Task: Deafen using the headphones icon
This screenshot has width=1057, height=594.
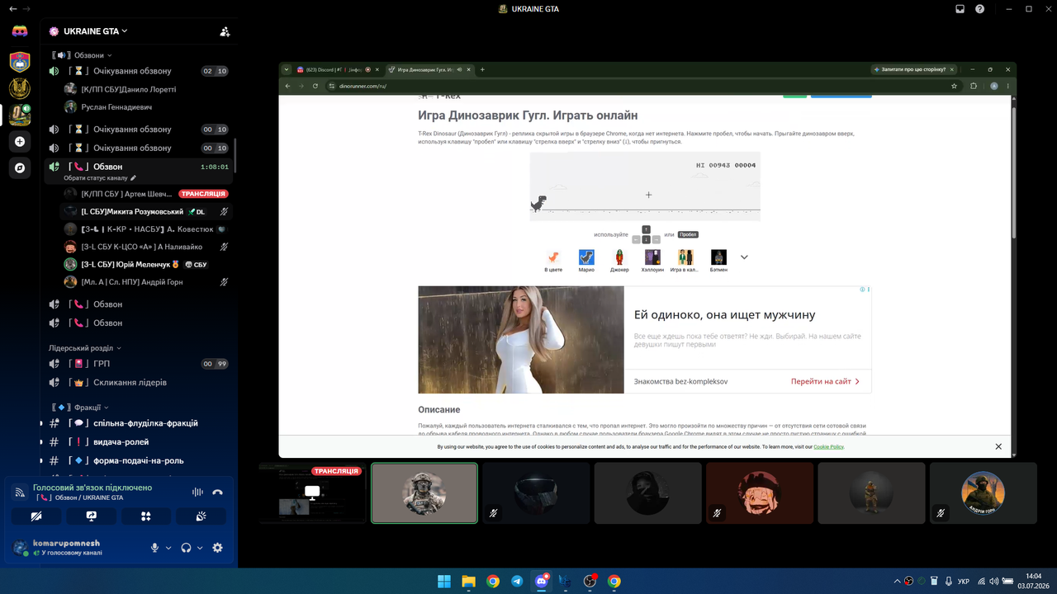Action: tap(187, 548)
